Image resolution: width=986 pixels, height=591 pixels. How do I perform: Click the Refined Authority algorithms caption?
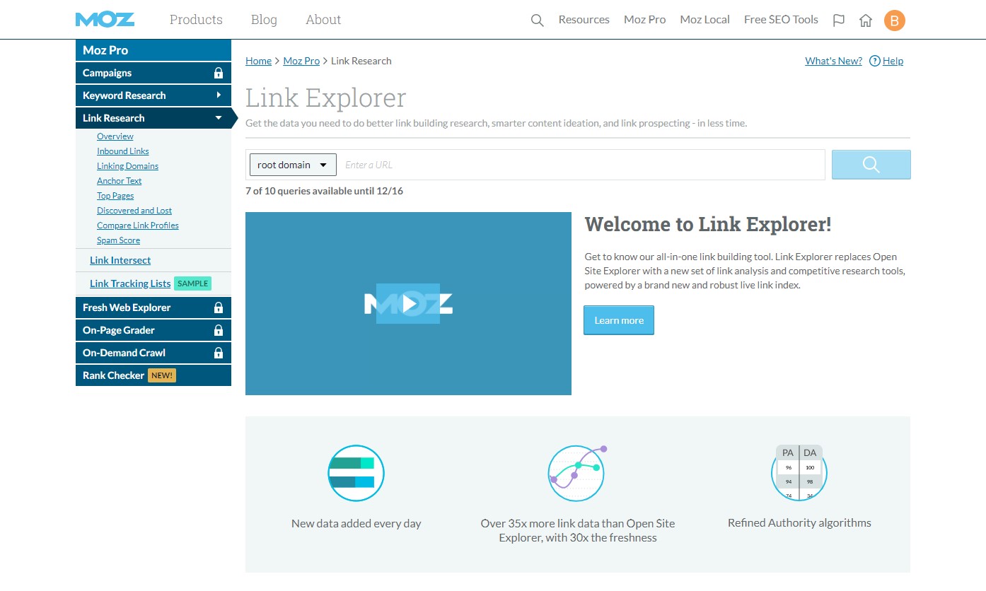[x=799, y=523]
